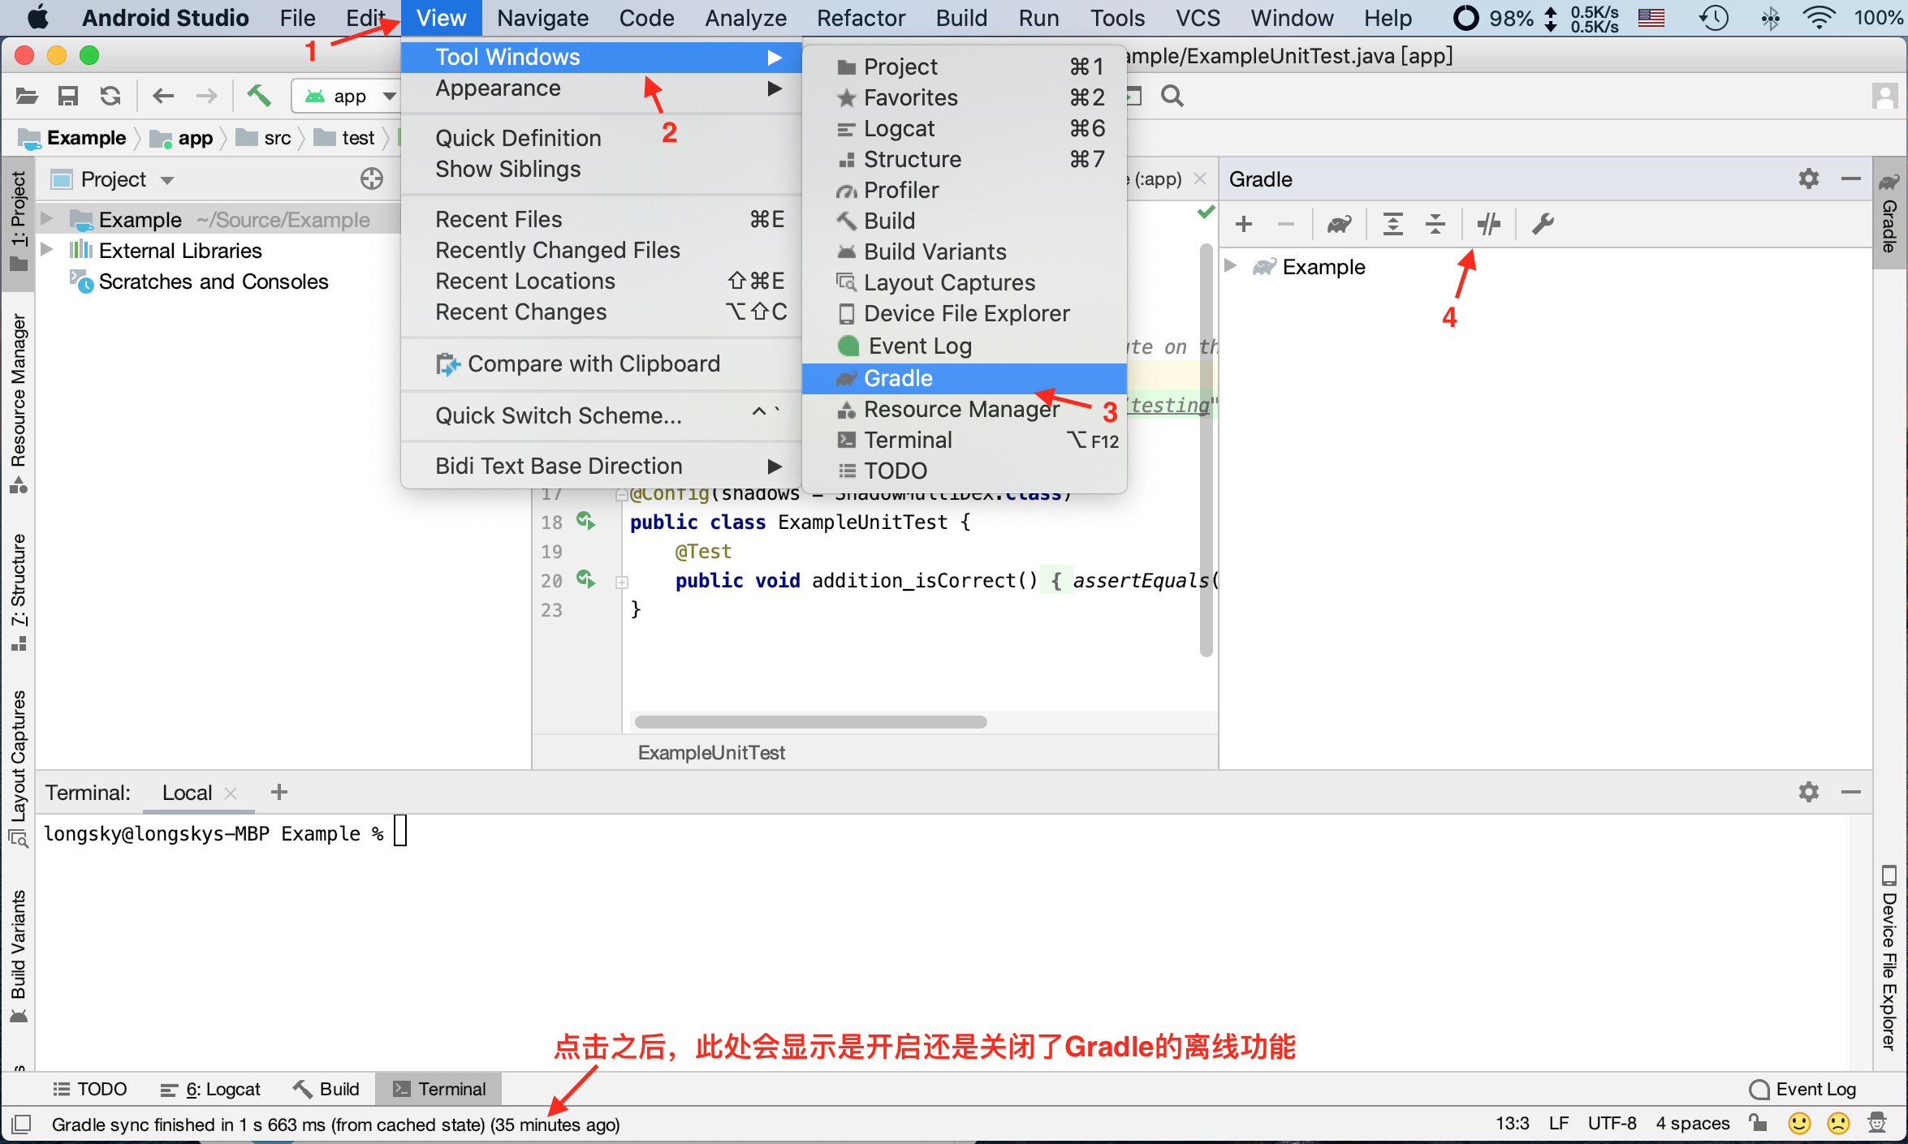Open Gradle settings wrench icon
Image resolution: width=1908 pixels, height=1144 pixels.
[1543, 223]
